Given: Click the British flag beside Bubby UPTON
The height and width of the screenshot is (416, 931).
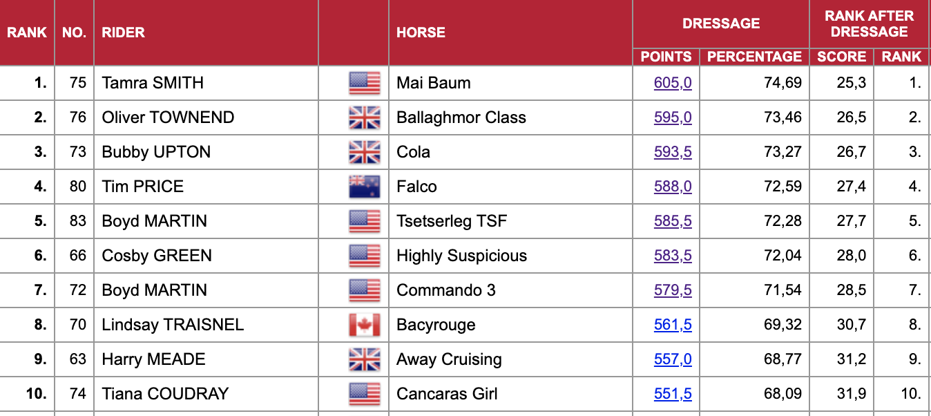Looking at the screenshot, I should (x=365, y=152).
